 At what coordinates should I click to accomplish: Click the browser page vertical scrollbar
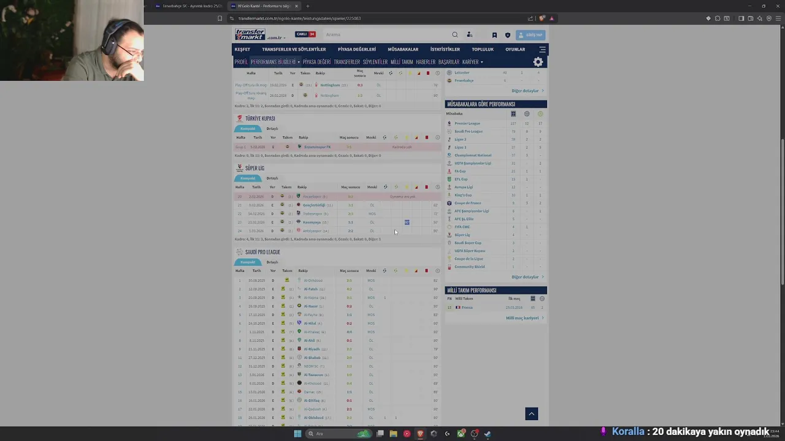point(783,211)
